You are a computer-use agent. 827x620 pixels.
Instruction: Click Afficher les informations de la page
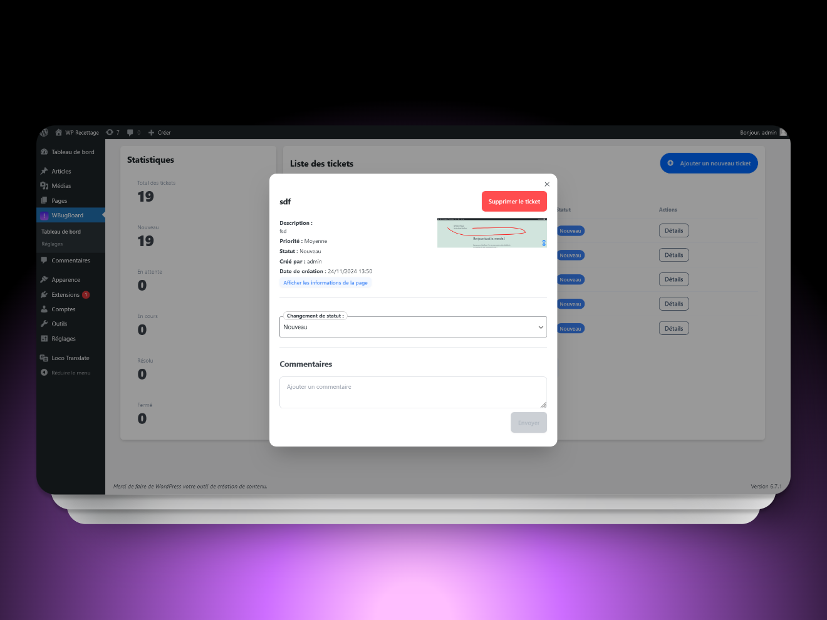326,283
